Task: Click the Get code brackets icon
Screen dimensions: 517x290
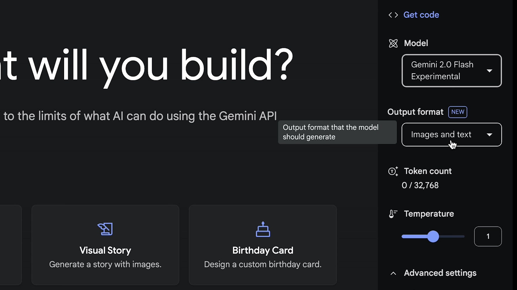Action: click(x=393, y=15)
